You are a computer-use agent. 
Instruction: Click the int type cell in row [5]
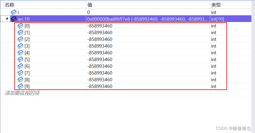(x=214, y=60)
